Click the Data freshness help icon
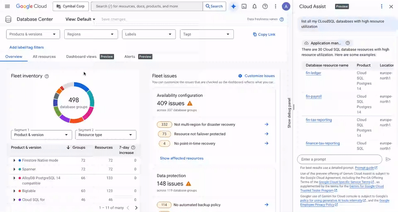The width and height of the screenshot is (398, 212). click(282, 19)
